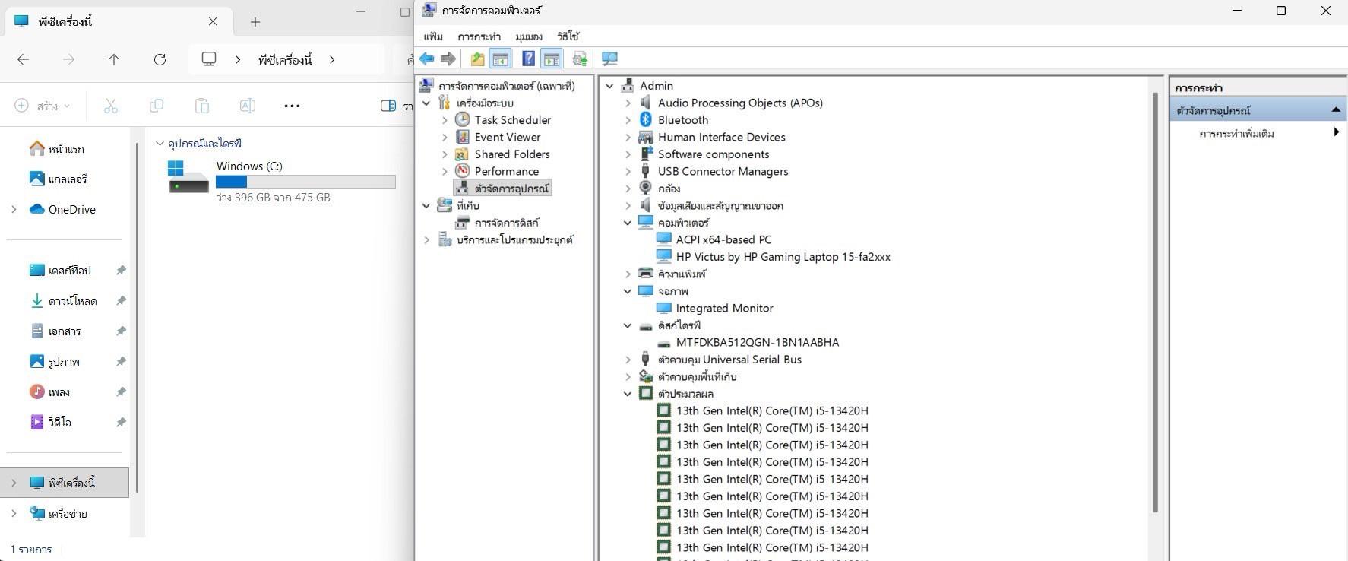Select the Bluetooth device icon
Viewport: 1348px width, 561px height.
[646, 119]
